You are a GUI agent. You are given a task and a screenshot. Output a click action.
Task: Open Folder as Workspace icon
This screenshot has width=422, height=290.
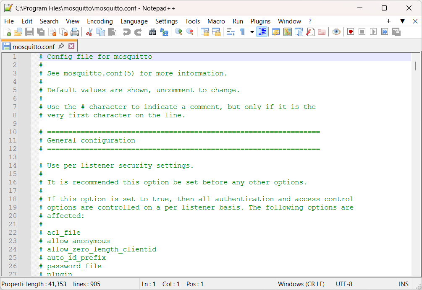click(x=322, y=32)
